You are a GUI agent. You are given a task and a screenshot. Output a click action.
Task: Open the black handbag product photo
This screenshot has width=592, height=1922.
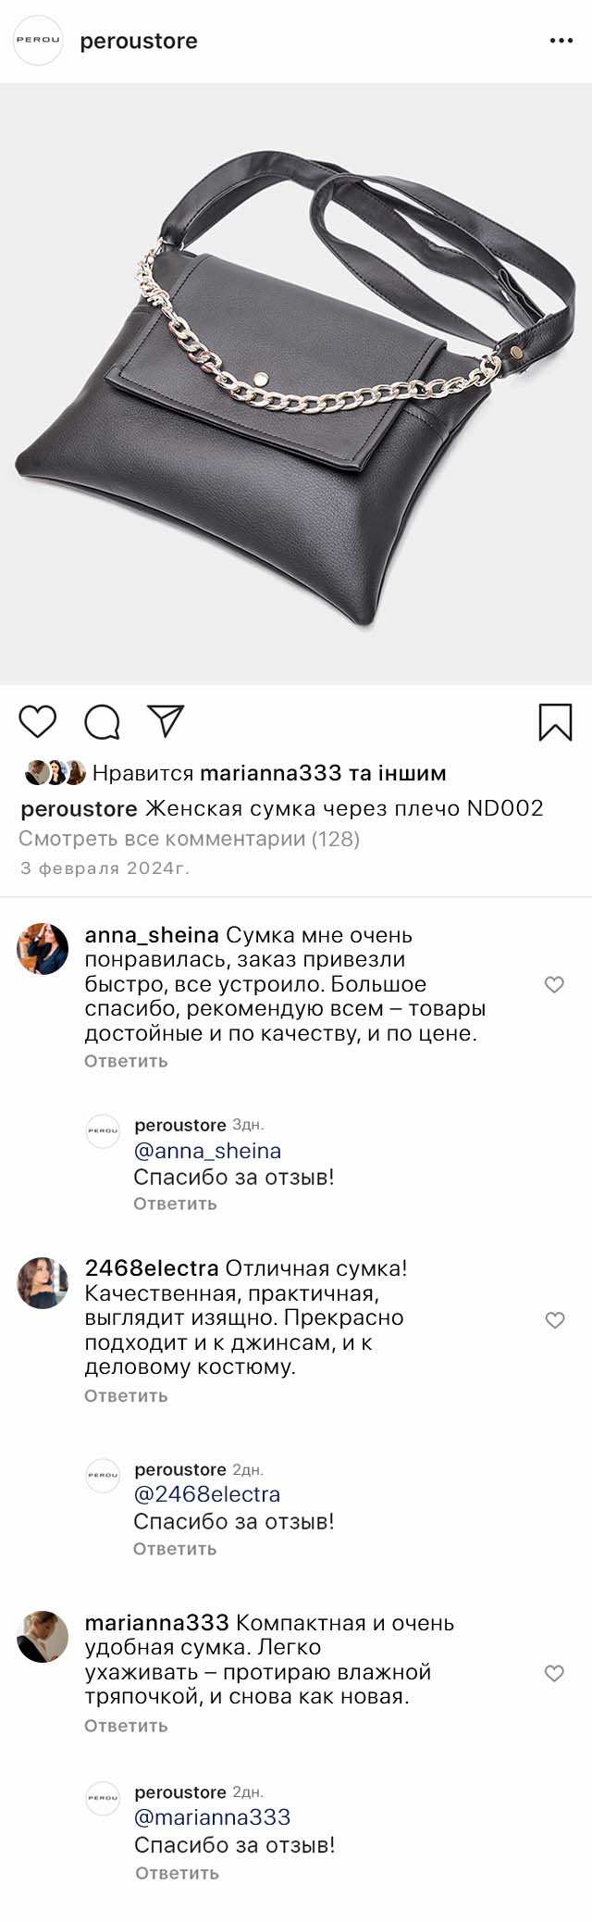tap(296, 384)
